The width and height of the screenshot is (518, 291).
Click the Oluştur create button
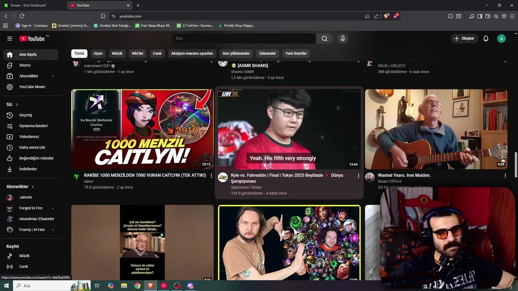[465, 38]
